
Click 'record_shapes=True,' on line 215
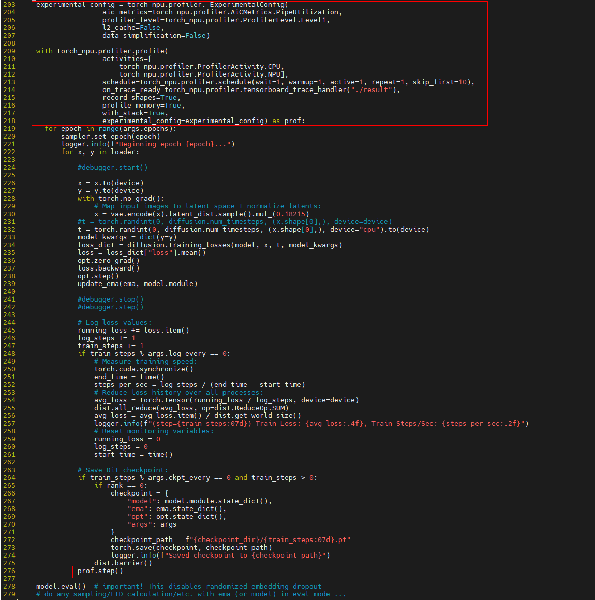(141, 98)
